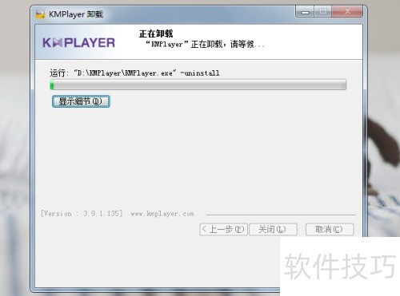Click the KMPLAYER logo in header

(x=78, y=43)
